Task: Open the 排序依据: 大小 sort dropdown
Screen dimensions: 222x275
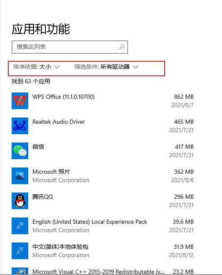Action: (x=37, y=67)
